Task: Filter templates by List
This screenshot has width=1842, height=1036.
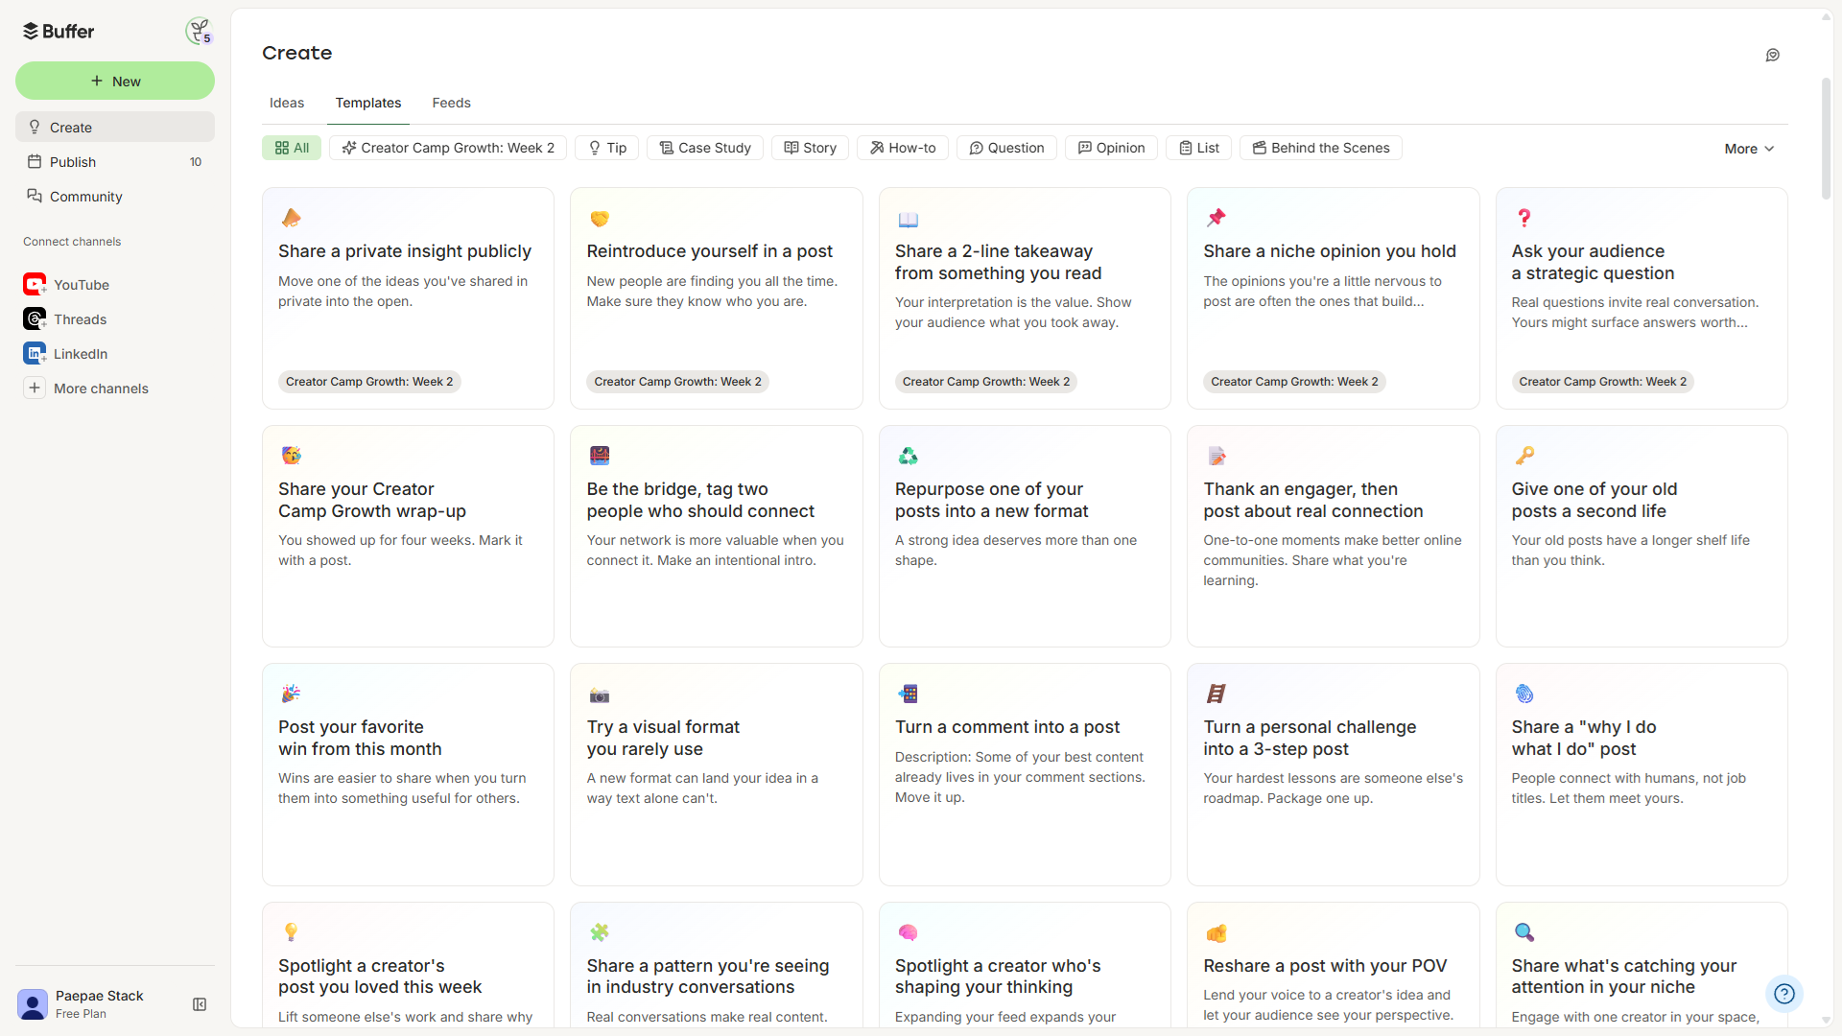Action: click(1198, 148)
